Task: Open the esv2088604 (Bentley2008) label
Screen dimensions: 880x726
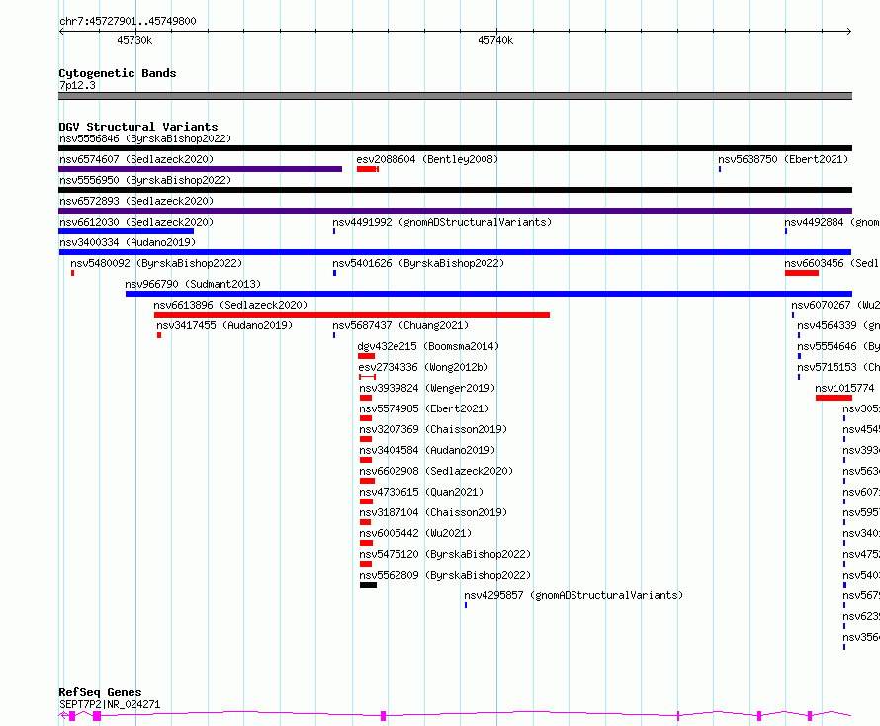Action: [427, 159]
